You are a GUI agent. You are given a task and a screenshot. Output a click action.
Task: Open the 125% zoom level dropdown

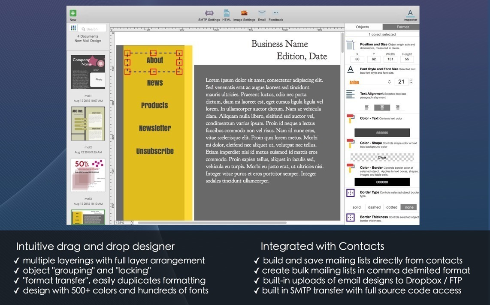(124, 223)
